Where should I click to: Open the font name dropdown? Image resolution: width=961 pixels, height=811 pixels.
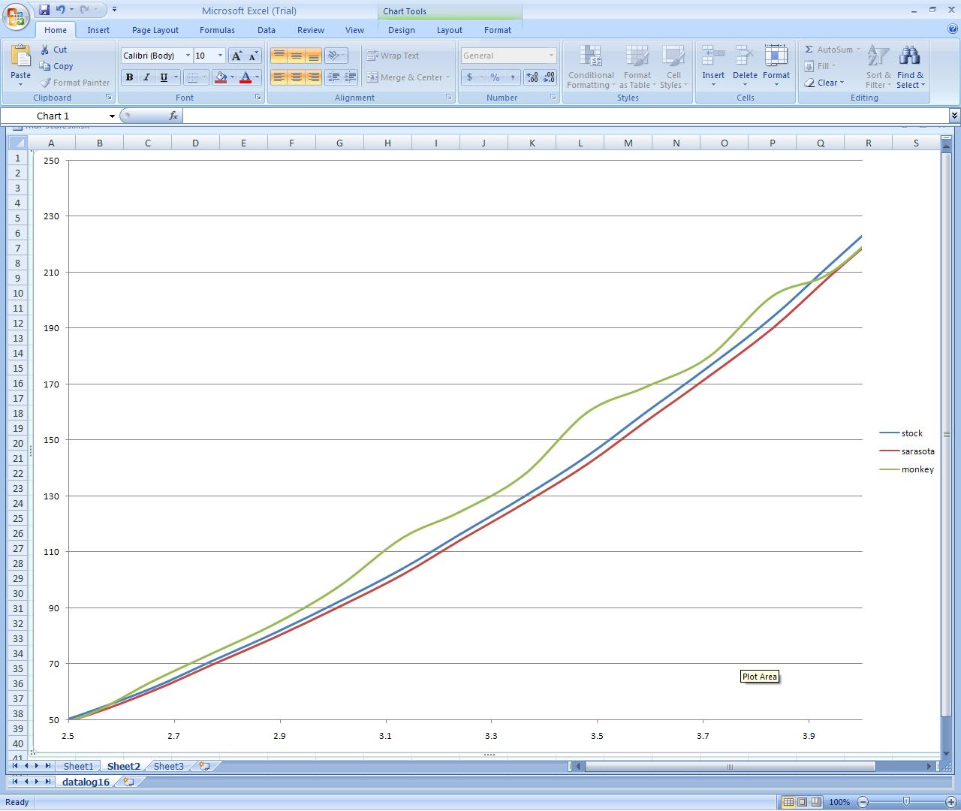click(188, 56)
